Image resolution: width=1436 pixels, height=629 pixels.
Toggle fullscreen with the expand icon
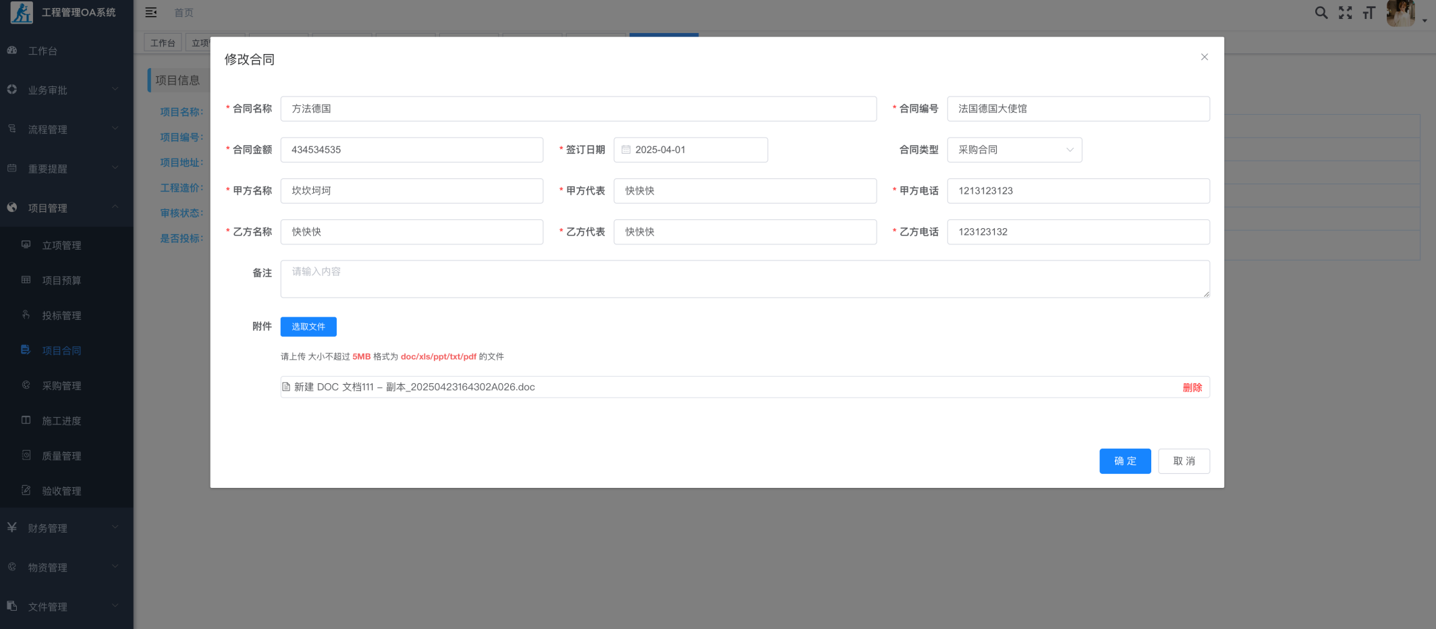[1345, 13]
